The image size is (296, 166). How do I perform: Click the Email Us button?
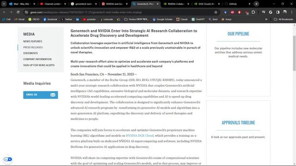(41, 95)
